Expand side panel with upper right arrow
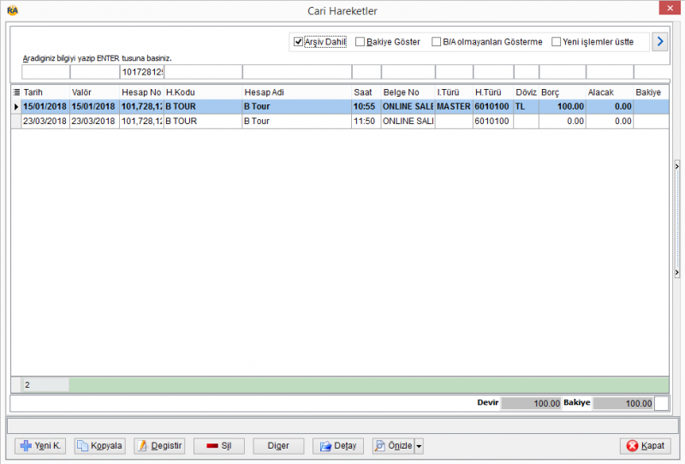 tap(676, 166)
